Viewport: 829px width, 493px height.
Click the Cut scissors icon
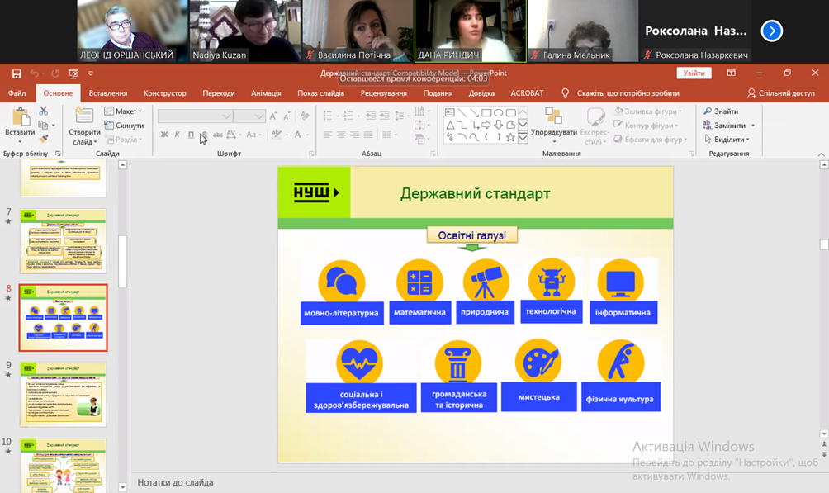point(43,111)
